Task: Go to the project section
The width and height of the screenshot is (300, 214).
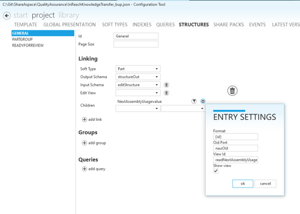Action: coord(43,16)
